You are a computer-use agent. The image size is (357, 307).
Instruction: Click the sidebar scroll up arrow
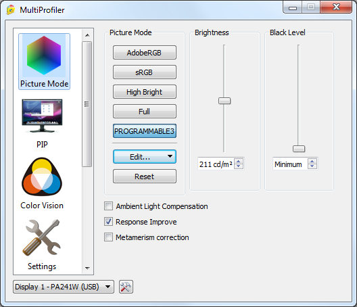87,35
